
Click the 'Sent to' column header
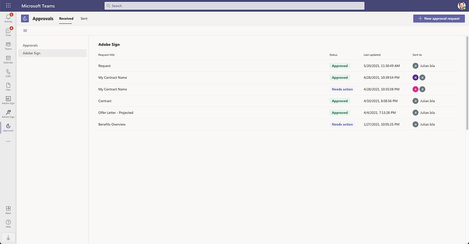(417, 55)
